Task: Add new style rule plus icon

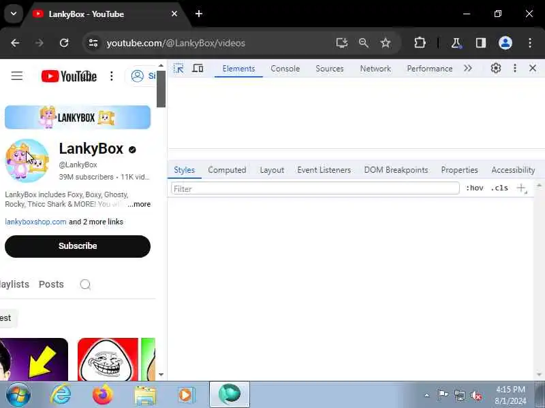Action: point(521,188)
